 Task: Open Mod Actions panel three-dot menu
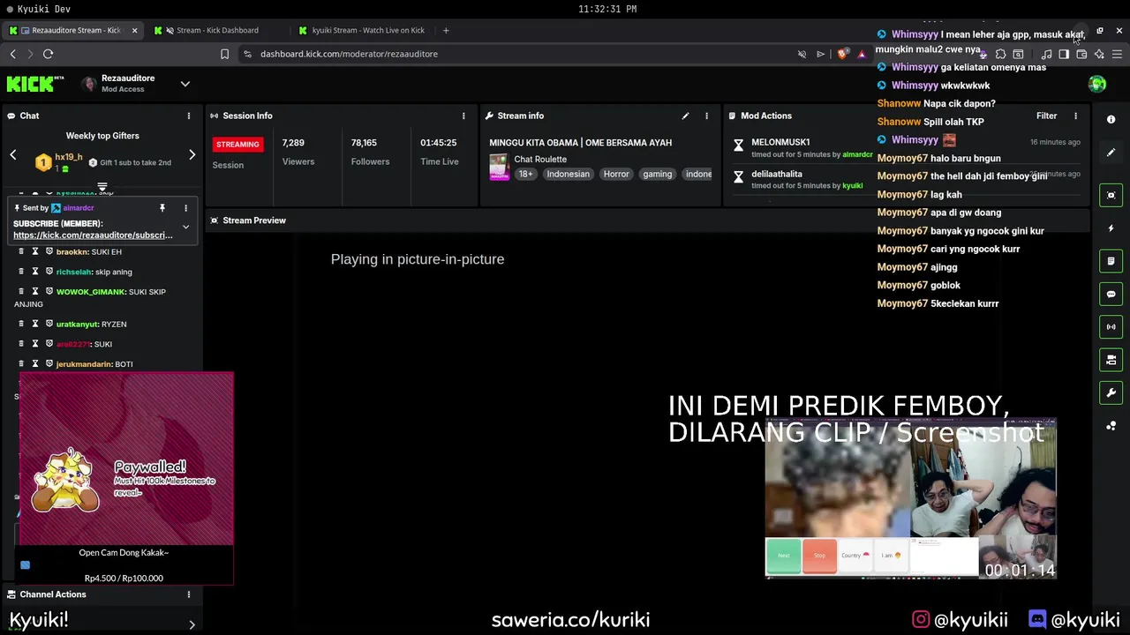tap(1075, 116)
